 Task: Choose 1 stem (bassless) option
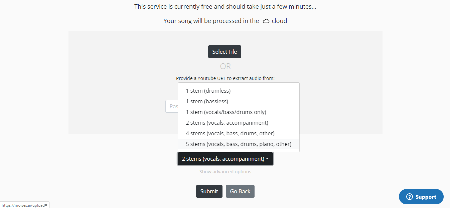207,101
